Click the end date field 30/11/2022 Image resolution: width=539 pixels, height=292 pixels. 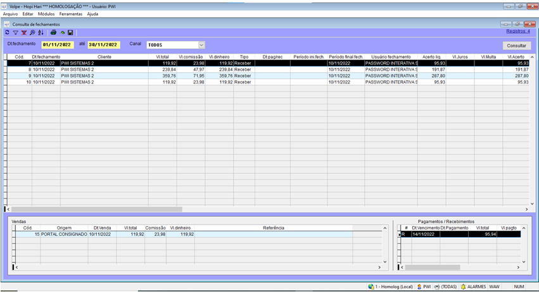(x=103, y=45)
